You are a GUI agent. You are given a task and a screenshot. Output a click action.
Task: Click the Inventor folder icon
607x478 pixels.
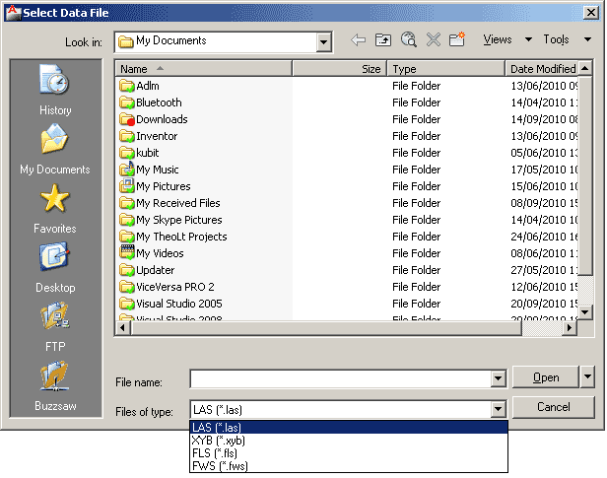[126, 136]
